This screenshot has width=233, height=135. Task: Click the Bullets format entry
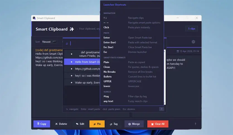pos(108,77)
